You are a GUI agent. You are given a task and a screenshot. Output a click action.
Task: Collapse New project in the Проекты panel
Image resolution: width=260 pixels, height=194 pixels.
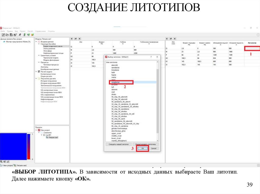coord(36,130)
